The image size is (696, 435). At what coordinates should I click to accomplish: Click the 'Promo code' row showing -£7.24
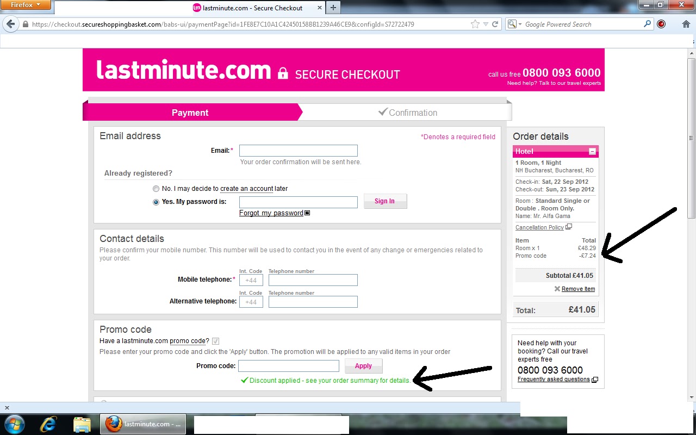[x=556, y=256]
